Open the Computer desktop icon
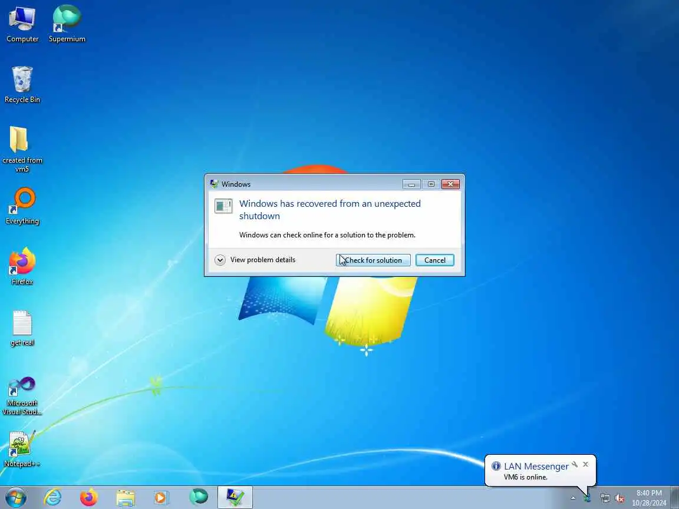 click(x=22, y=24)
